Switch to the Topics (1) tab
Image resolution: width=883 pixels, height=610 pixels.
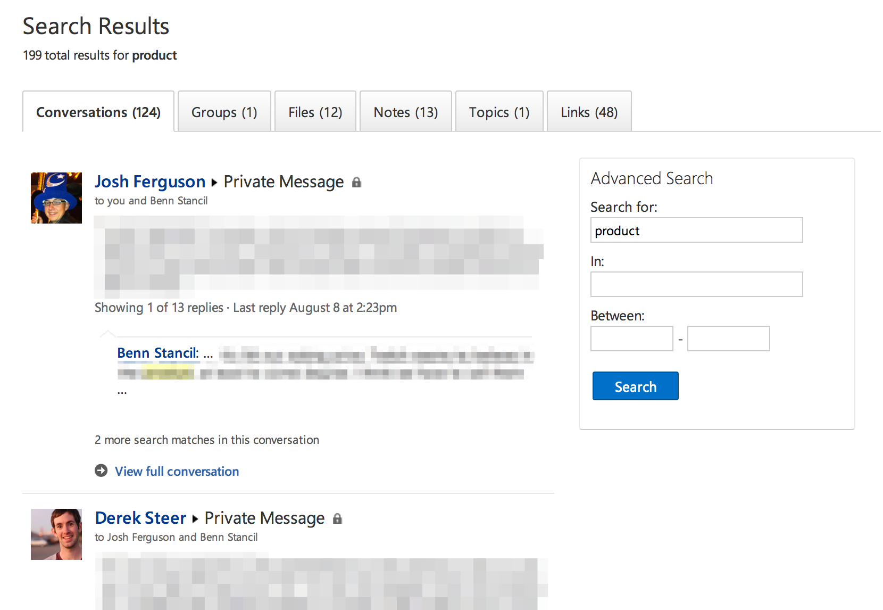(x=499, y=112)
